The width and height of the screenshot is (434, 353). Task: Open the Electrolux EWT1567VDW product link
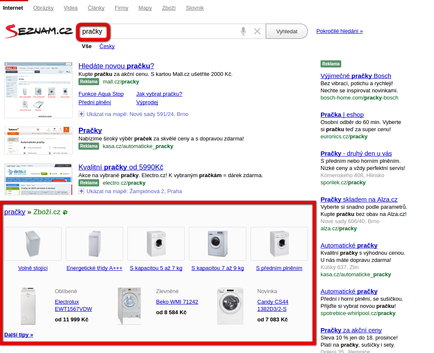[73, 305]
